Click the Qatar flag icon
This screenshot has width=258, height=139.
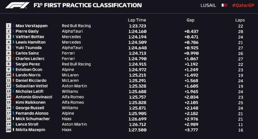(224, 6)
